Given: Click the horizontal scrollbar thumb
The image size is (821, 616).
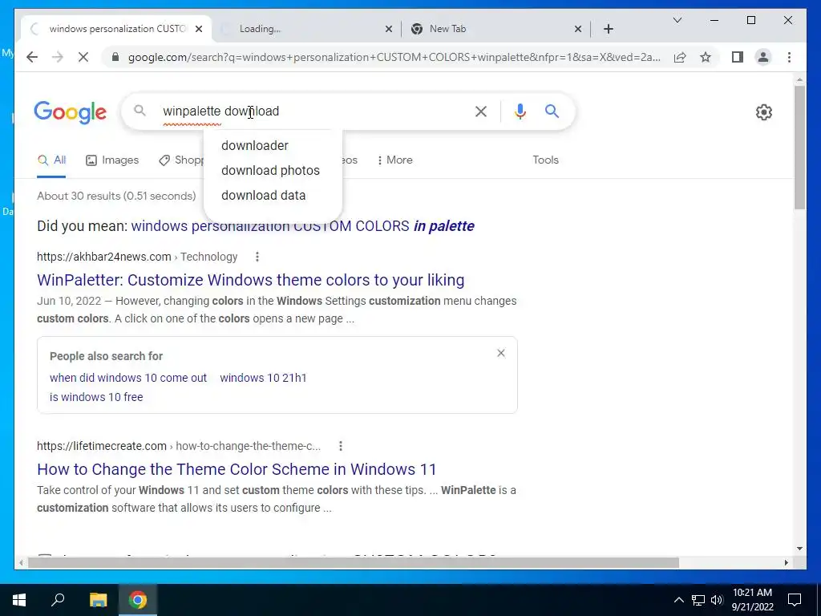Looking at the screenshot, I should [354, 562].
